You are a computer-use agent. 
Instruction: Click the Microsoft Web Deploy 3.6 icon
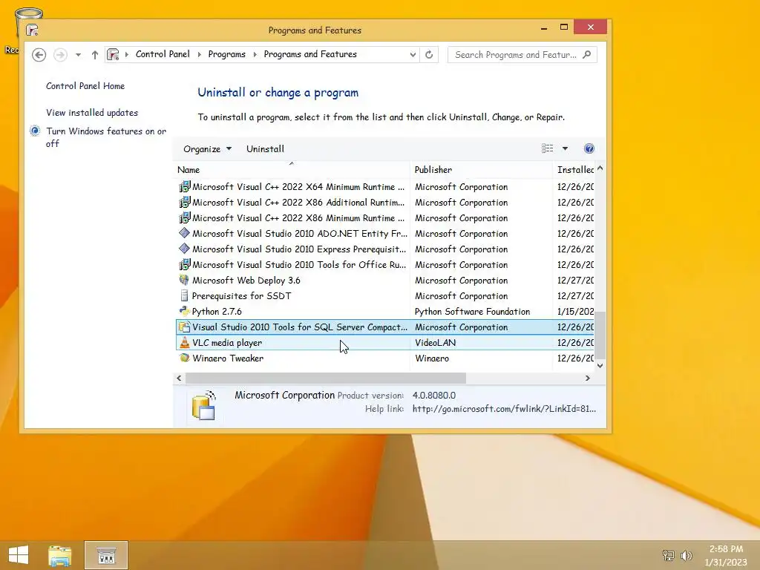[x=184, y=280]
